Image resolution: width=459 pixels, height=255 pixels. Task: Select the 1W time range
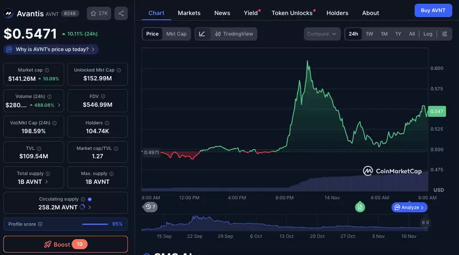click(x=369, y=34)
